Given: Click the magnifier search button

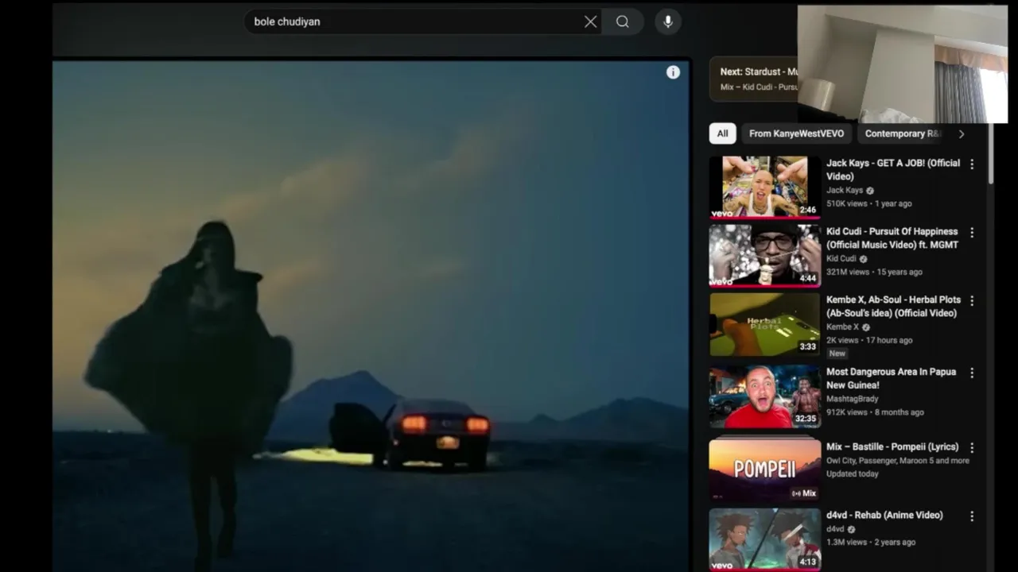Looking at the screenshot, I should 623,21.
